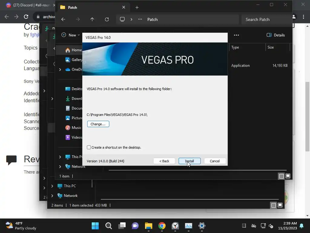Cancel the VEGAS Pro installation
This screenshot has height=233, width=310.
[x=215, y=161]
